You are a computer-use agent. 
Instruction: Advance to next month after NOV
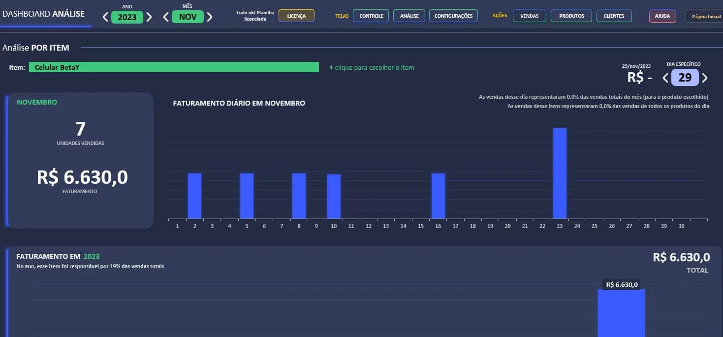coord(210,17)
